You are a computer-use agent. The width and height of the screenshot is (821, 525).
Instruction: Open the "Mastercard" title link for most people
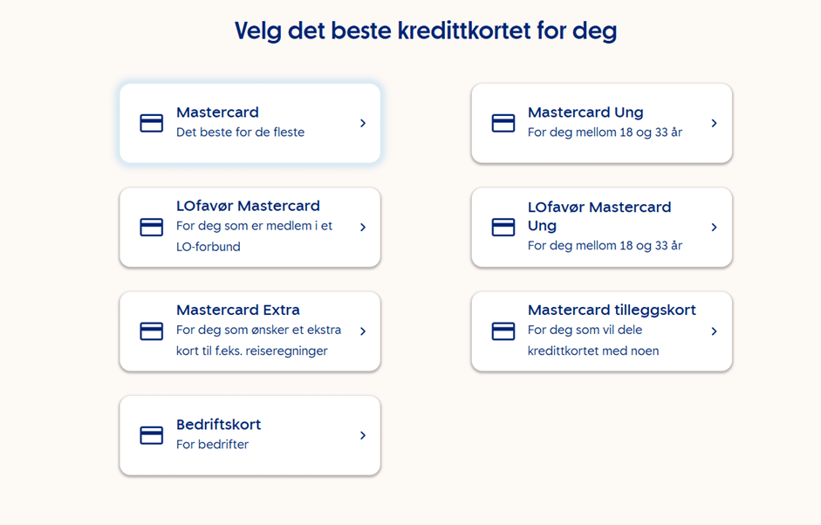point(217,112)
